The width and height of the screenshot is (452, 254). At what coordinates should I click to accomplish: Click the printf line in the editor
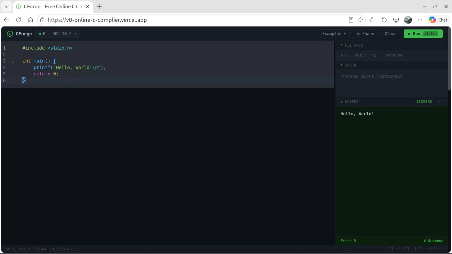[x=70, y=67]
